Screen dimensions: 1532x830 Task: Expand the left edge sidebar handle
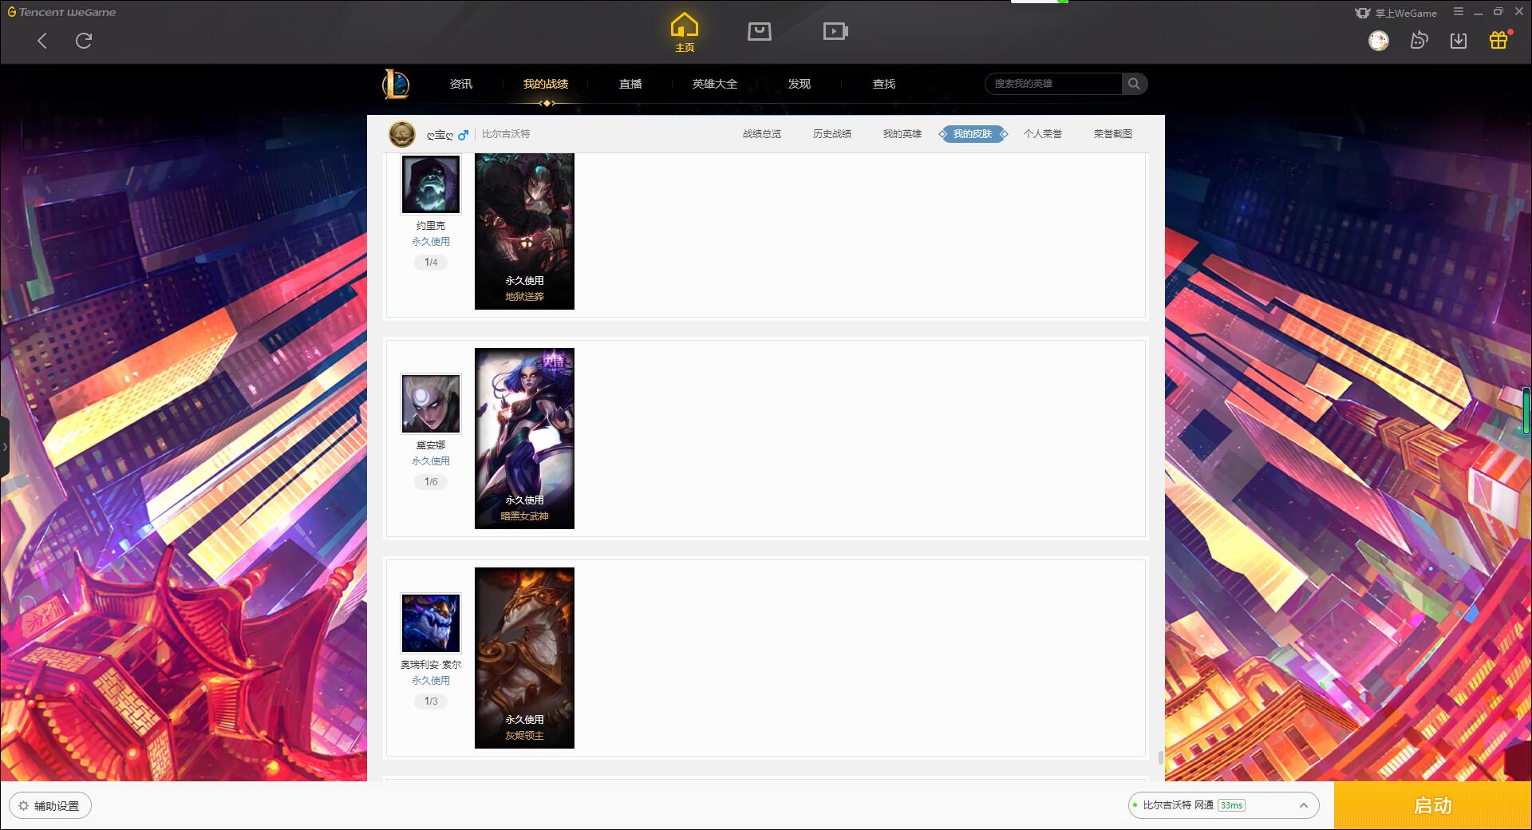coord(4,447)
